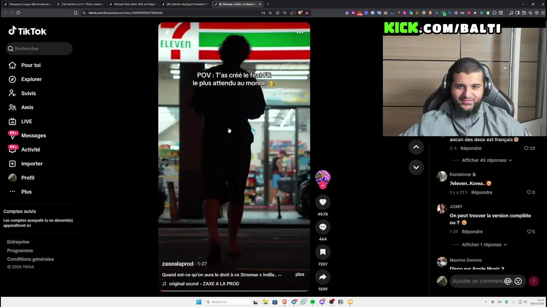Switch to #arabic #polyglot TikTok tab

click(x=186, y=4)
